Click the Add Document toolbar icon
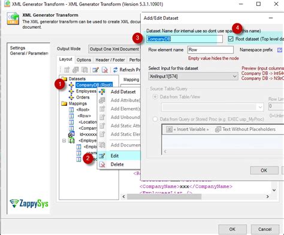The height and width of the screenshot is (235, 284). coord(84,70)
